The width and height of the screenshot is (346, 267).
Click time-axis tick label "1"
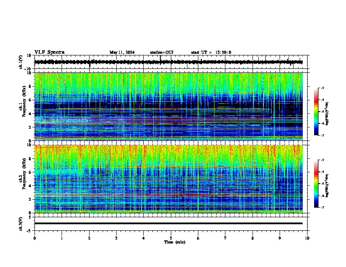tap(62, 238)
